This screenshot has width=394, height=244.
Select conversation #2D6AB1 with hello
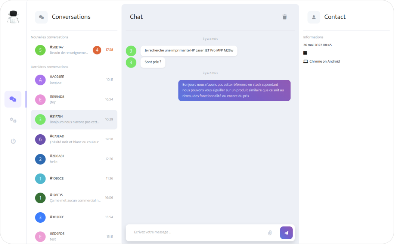(x=74, y=159)
